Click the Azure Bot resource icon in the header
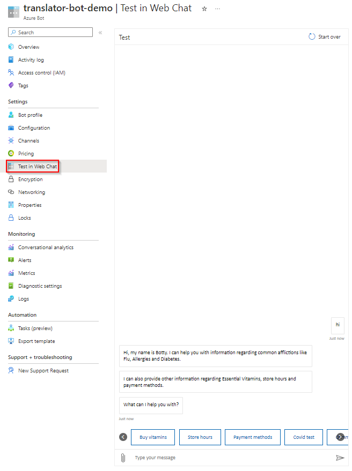Viewport: 352px width, 471px height. [x=14, y=12]
